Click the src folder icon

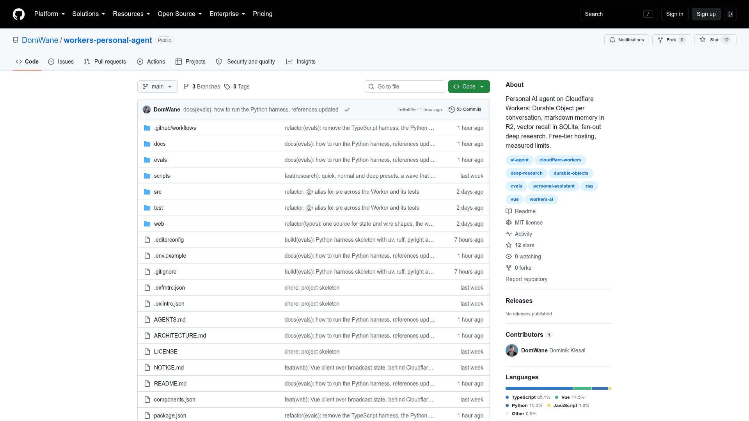(x=147, y=192)
